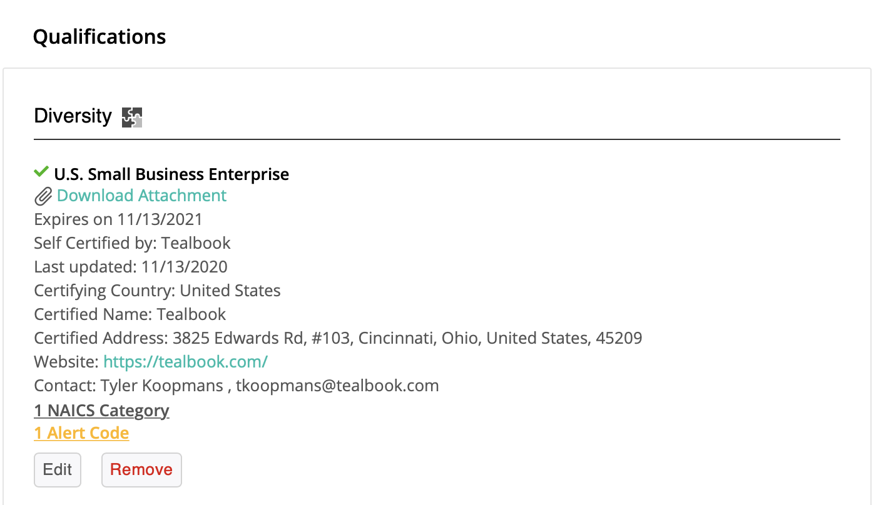This screenshot has width=881, height=505.
Task: Click the Diversity section heading
Action: (73, 116)
